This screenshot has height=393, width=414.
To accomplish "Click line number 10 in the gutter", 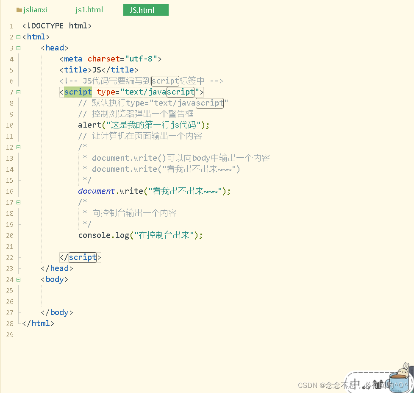I will (x=9, y=125).
